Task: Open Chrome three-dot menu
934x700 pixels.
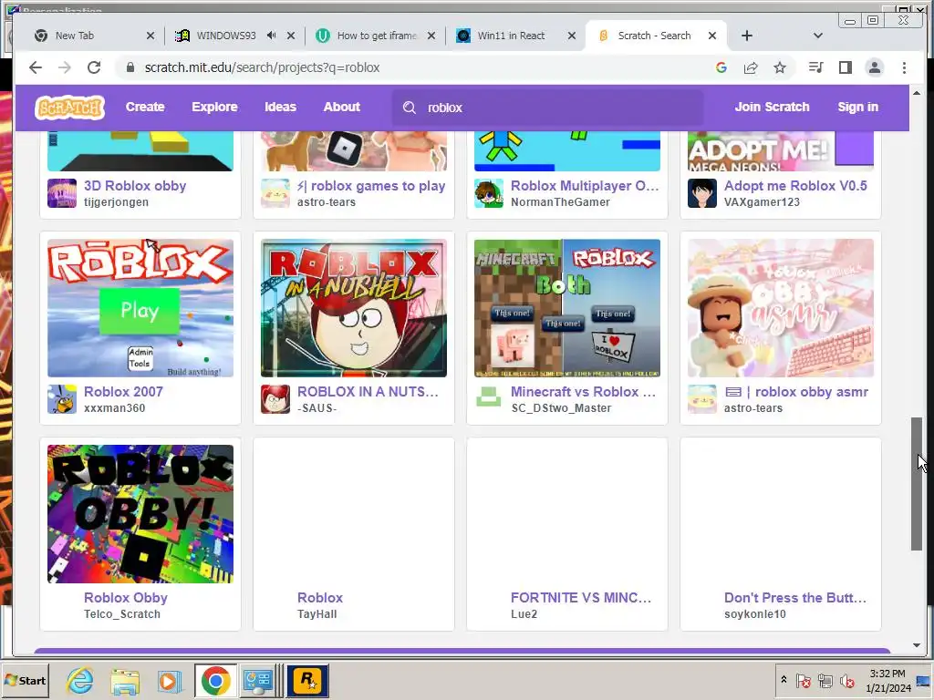Action: pos(904,67)
